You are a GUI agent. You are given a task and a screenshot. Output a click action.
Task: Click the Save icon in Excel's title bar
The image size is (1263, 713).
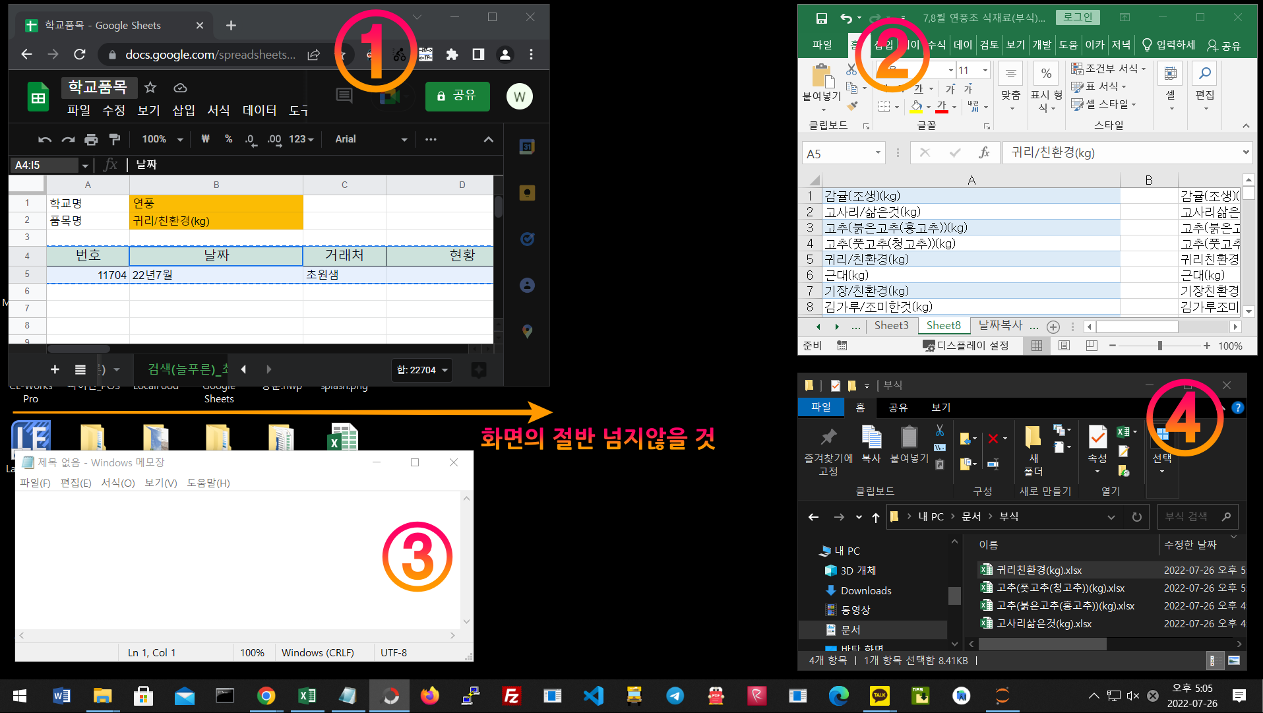point(821,18)
